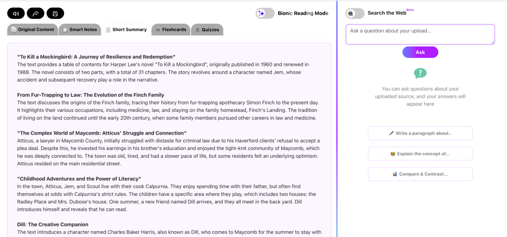Choose the 'Write a paragraph about..' prompt
This screenshot has height=237, width=507.
[420, 133]
